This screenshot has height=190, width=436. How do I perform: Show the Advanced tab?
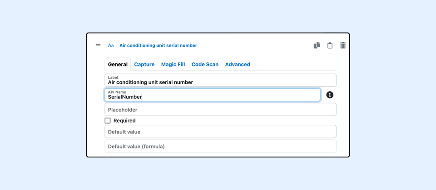(238, 64)
